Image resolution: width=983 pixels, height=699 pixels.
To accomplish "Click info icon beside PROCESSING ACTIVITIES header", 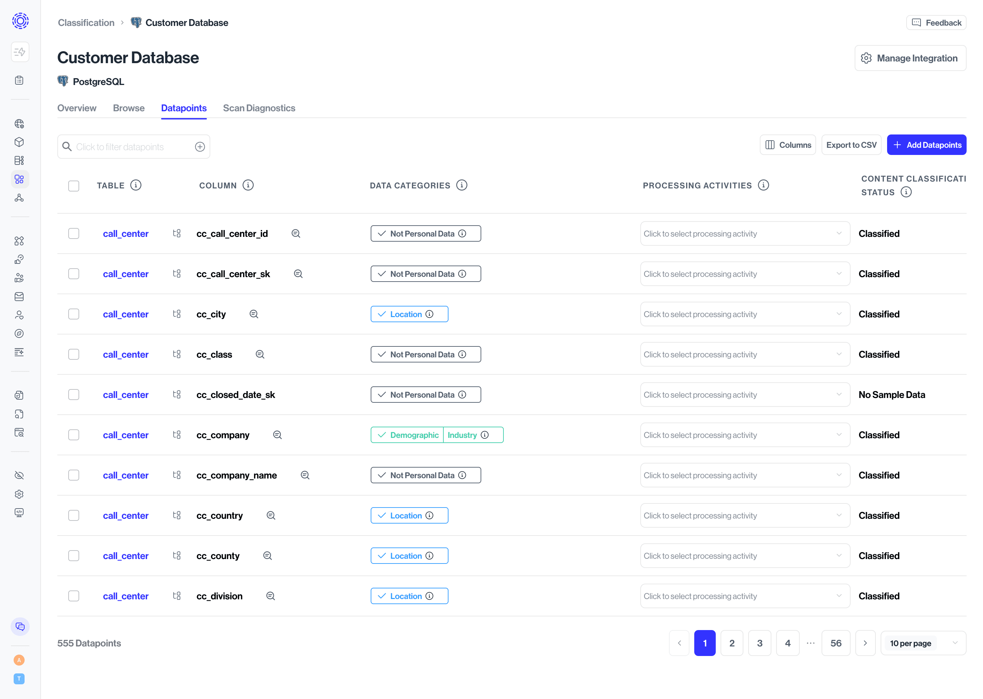I will pyautogui.click(x=764, y=185).
